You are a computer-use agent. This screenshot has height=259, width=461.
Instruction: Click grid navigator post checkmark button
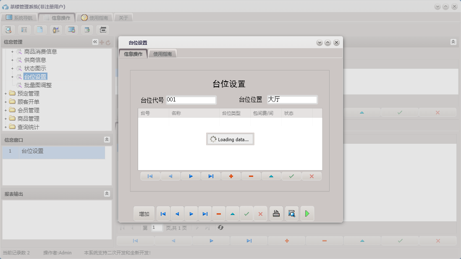291,176
